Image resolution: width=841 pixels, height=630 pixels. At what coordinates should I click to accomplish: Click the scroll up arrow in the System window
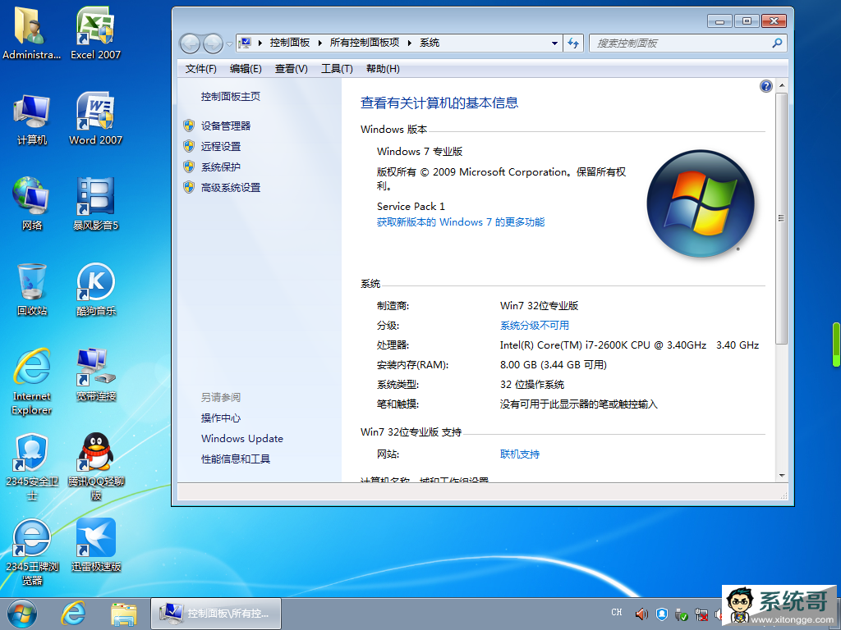tap(782, 85)
